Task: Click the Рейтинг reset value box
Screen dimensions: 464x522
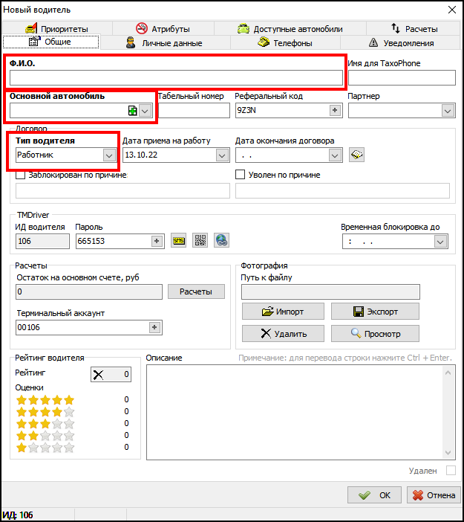Action: 111,374
